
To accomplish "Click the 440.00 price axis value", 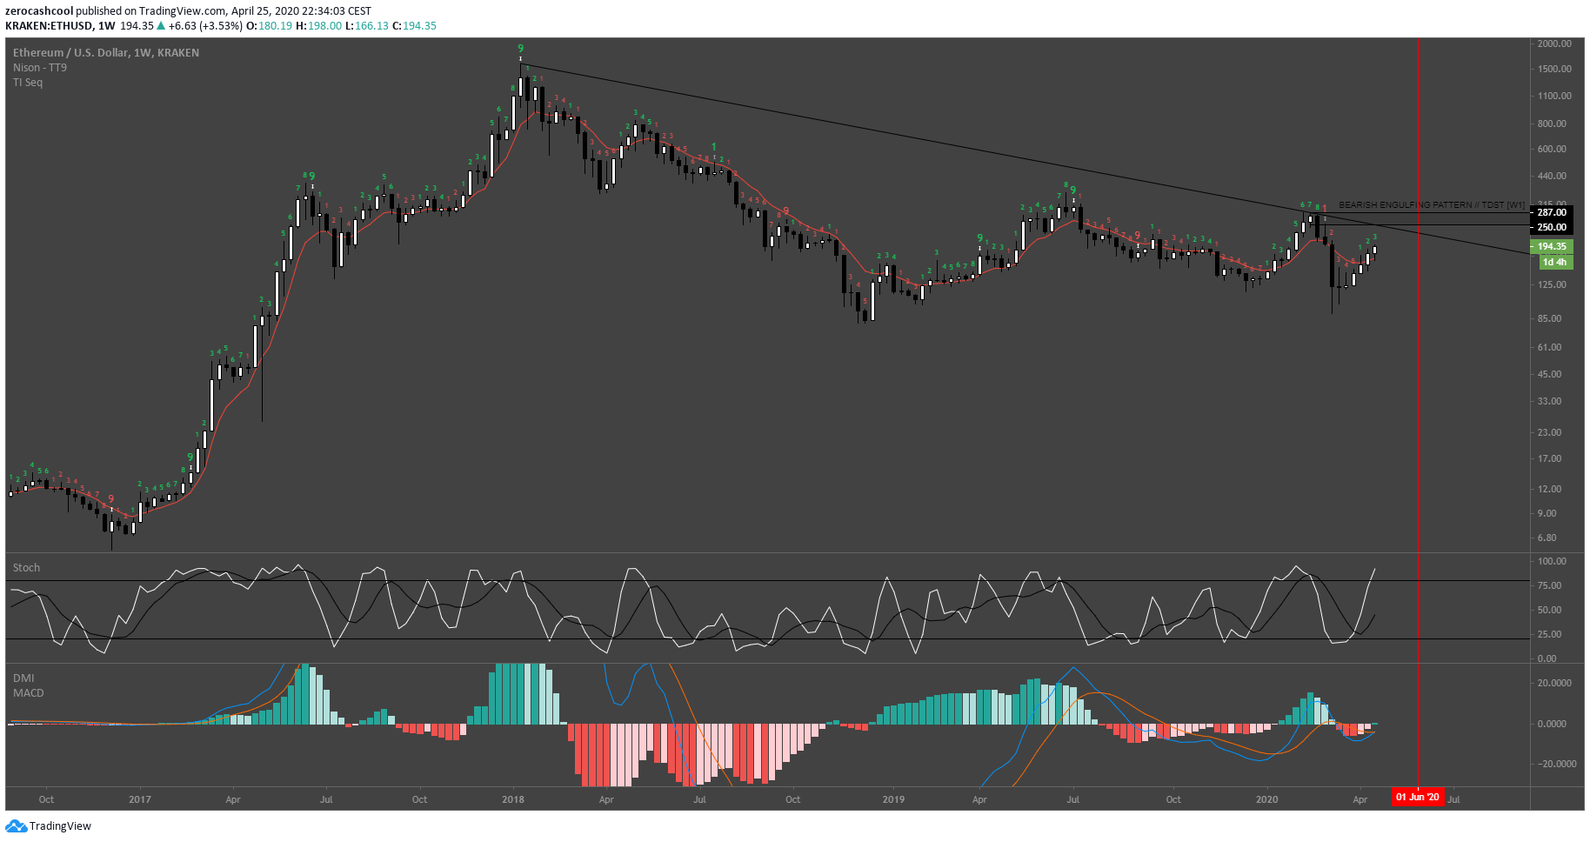I will pos(1552,176).
